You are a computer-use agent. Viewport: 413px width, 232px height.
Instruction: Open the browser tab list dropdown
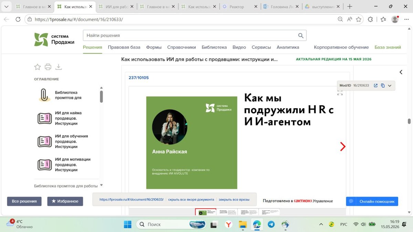pyautogui.click(x=7, y=7)
